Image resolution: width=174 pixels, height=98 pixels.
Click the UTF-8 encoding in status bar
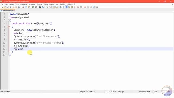point(155,91)
